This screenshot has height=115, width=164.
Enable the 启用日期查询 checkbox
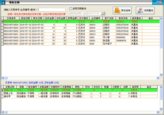[x=71, y=9]
